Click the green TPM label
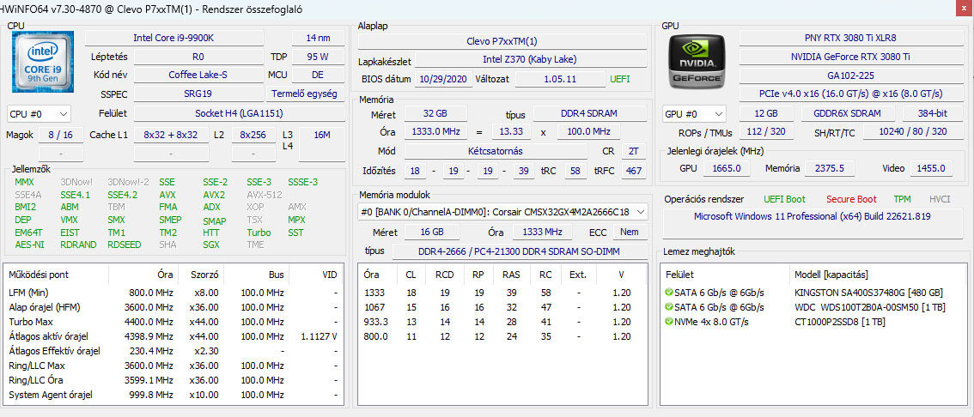This screenshot has height=417, width=974. tap(902, 199)
